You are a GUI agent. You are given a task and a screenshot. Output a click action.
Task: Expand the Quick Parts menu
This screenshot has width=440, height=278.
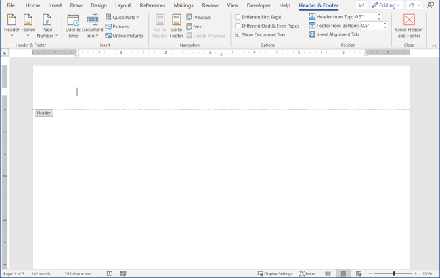123,17
